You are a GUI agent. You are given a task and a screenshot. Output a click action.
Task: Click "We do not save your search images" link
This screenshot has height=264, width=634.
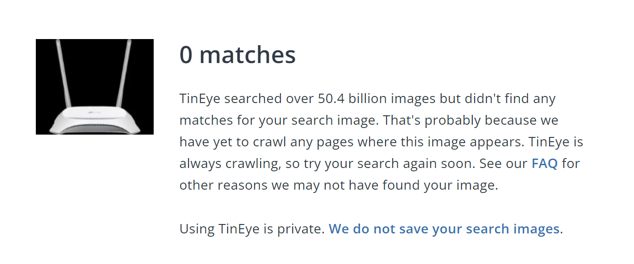point(444,229)
